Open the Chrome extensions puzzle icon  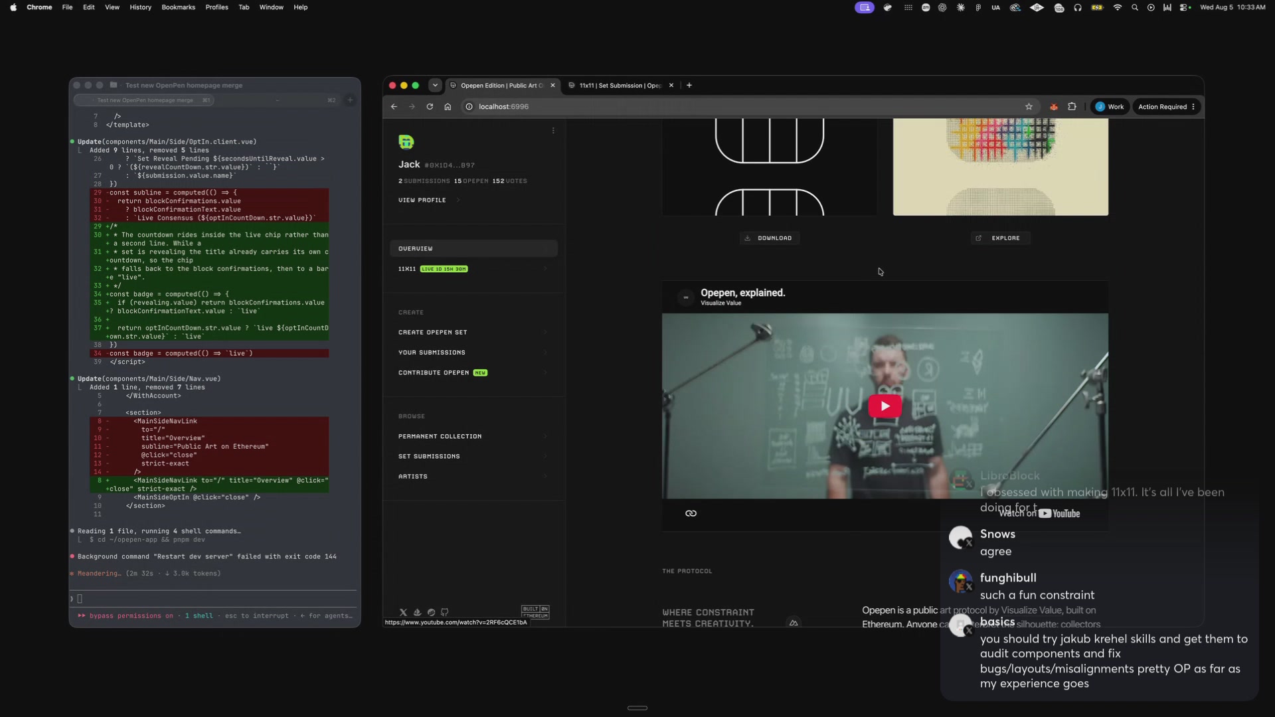(x=1072, y=106)
